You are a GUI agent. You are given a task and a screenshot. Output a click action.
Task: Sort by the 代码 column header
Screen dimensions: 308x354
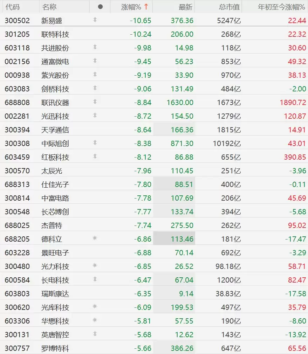[12, 7]
